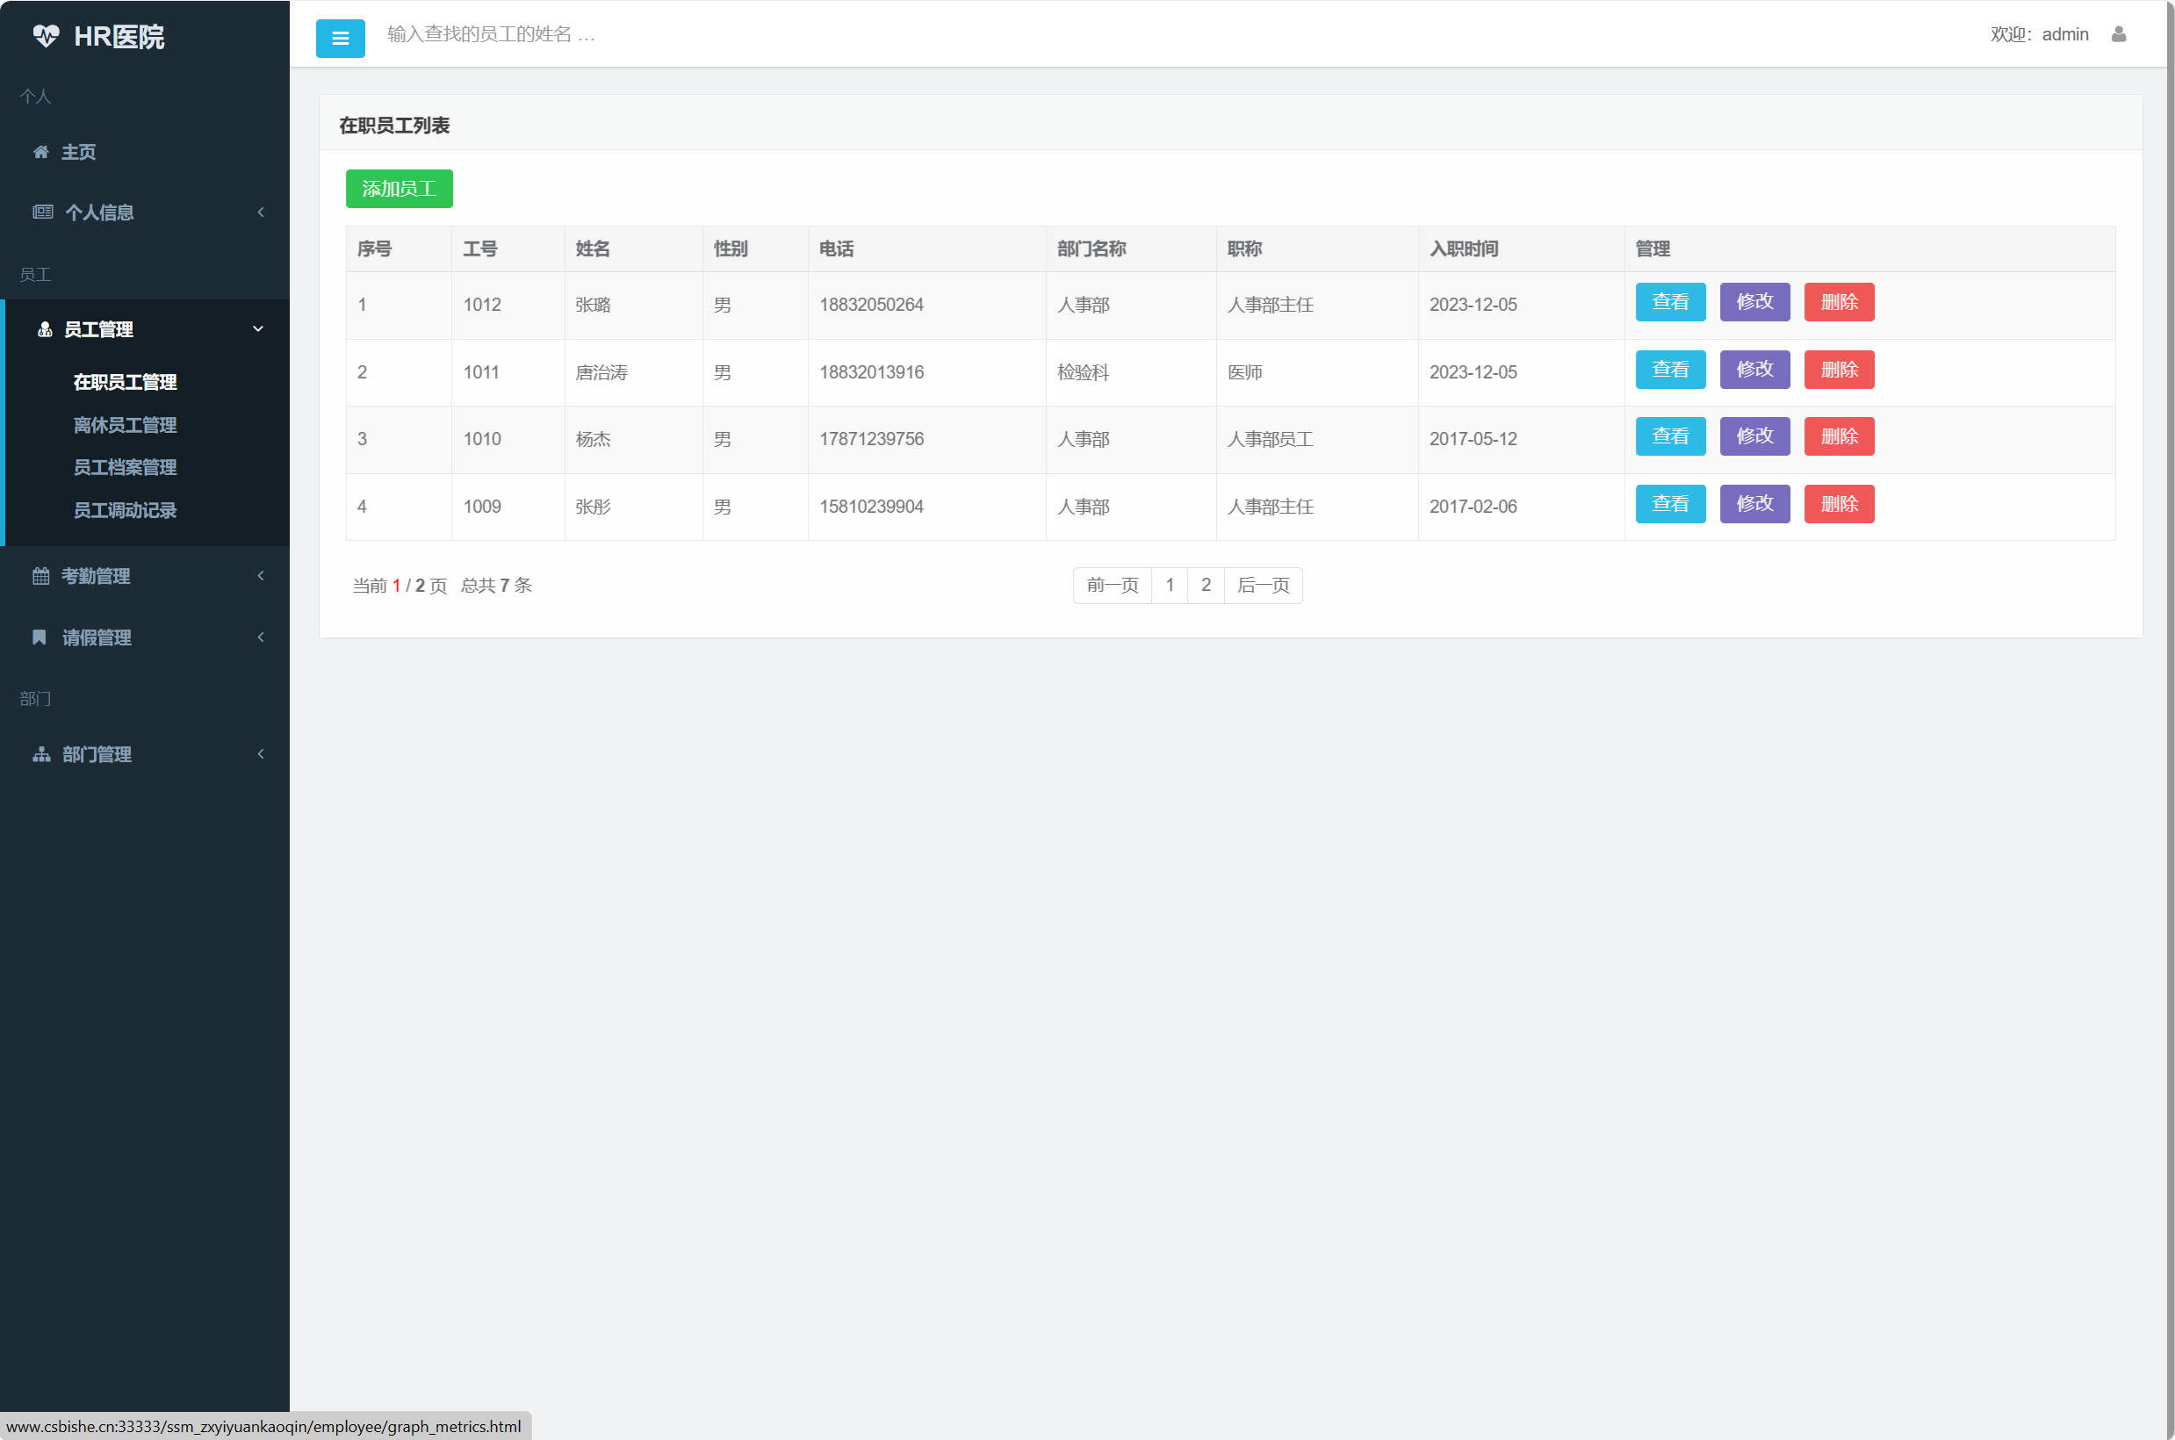
Task: Open 离休员工管理 in the sidebar
Action: [x=125, y=425]
